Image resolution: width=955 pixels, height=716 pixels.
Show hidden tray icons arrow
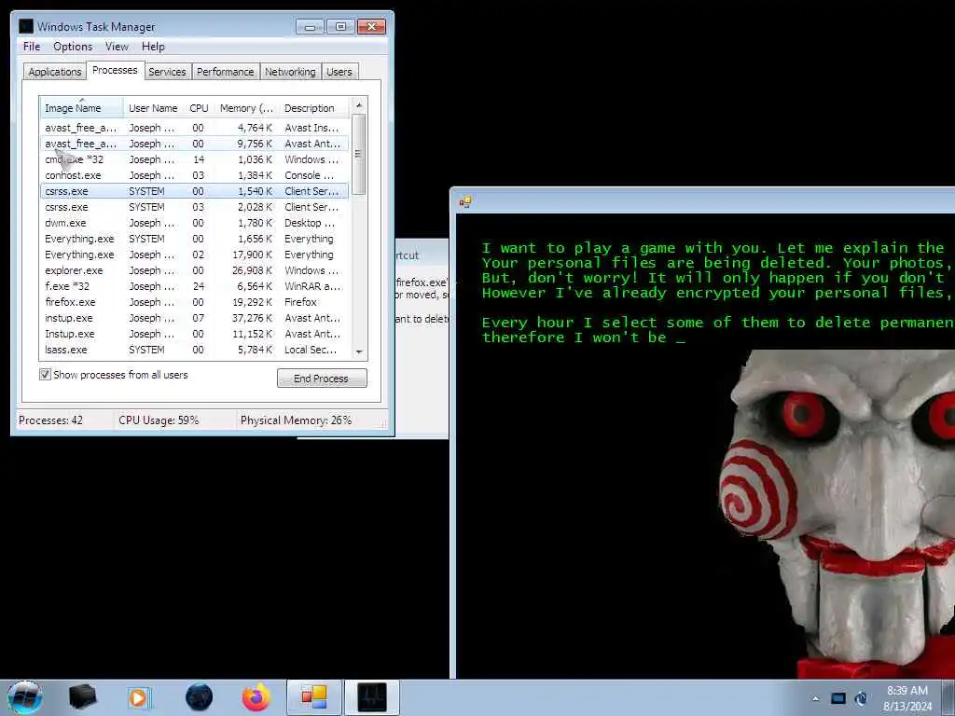[x=815, y=698]
